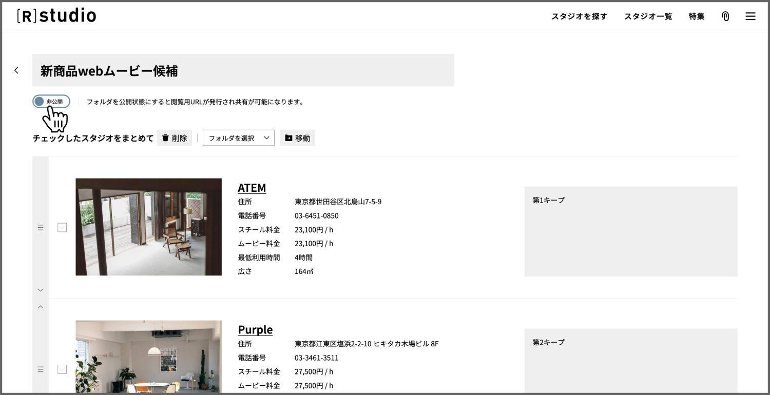Screen dimensions: 770x395
Task: Open スタジオを探す in the navigation
Action: pyautogui.click(x=579, y=16)
